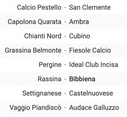Screen dimensions: 127x117
Task: Open the Castelnuovese team link
Action: click(x=91, y=93)
